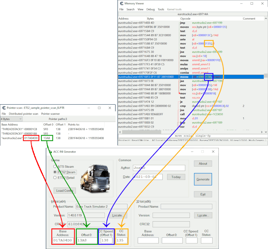Click Cheat Engine icon in Memory Viewer title bar
The width and height of the screenshot is (268, 249).
122,3
